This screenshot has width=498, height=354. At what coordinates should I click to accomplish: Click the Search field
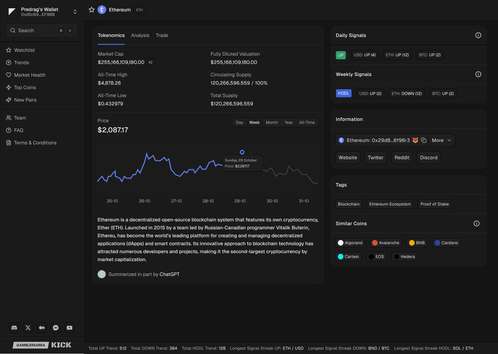click(x=42, y=30)
